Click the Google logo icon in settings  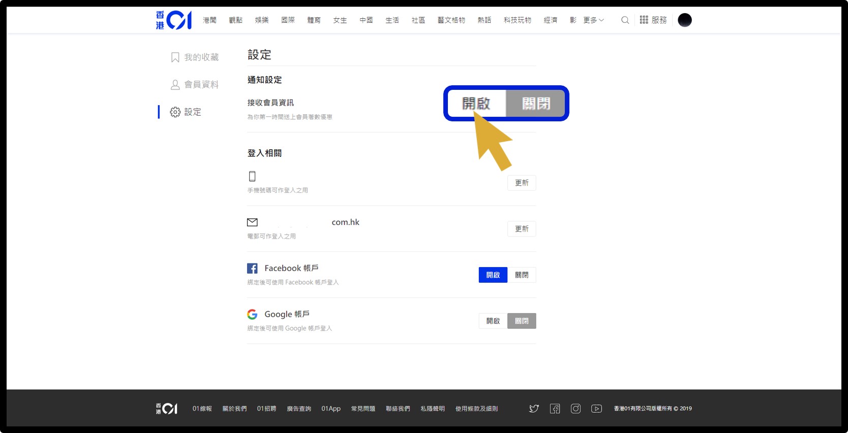point(252,314)
